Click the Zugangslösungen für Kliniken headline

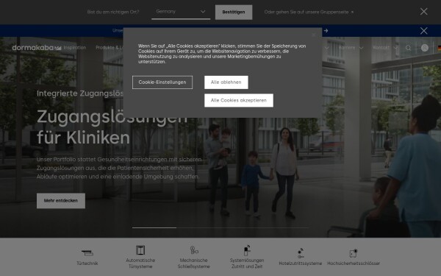pos(112,127)
